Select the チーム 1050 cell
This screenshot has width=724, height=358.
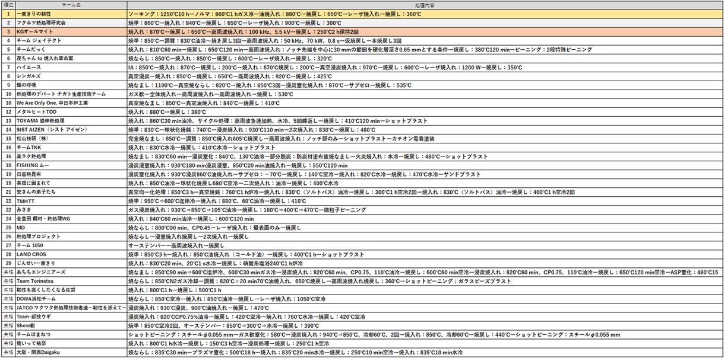[x=71, y=245]
